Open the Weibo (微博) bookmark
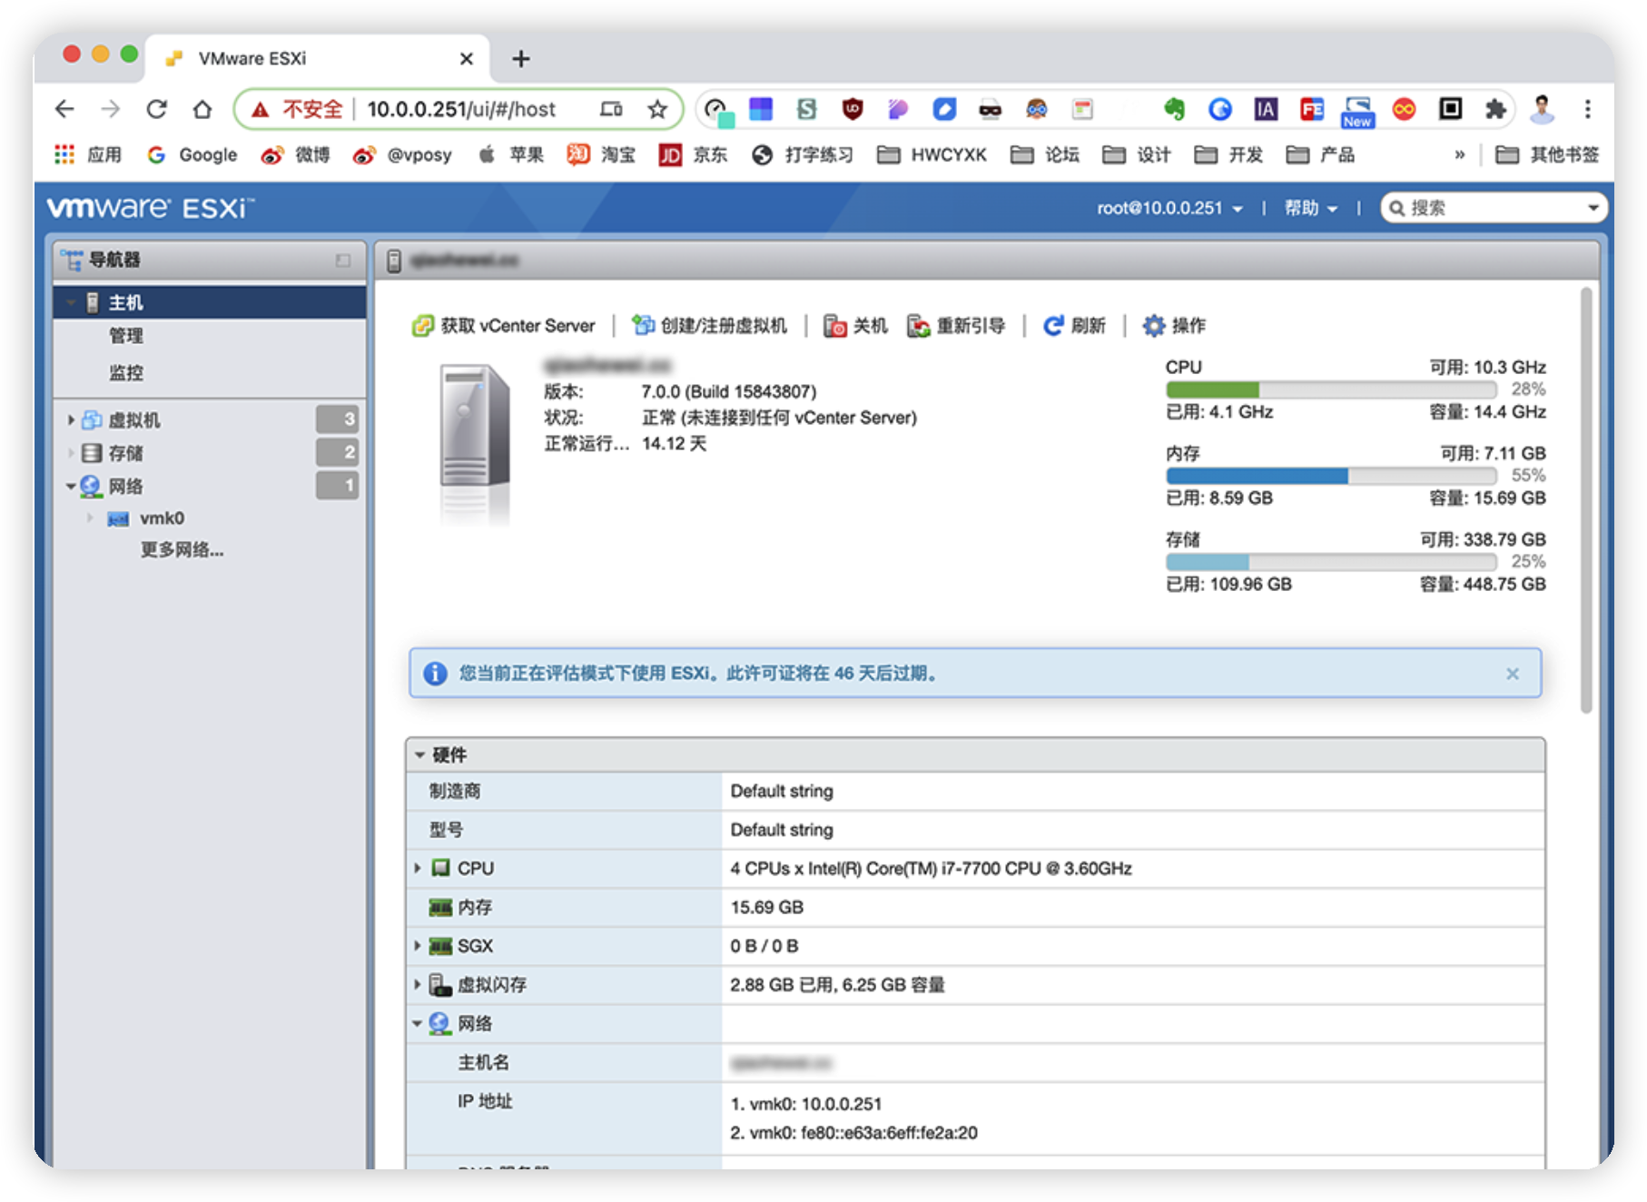Image resolution: width=1647 pixels, height=1202 pixels. coord(296,155)
